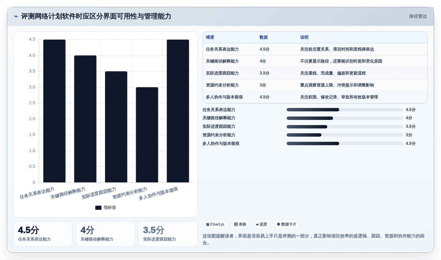Click the 实际进度跟踪能力 progress bar
This screenshot has height=260, width=441.
(x=345, y=127)
